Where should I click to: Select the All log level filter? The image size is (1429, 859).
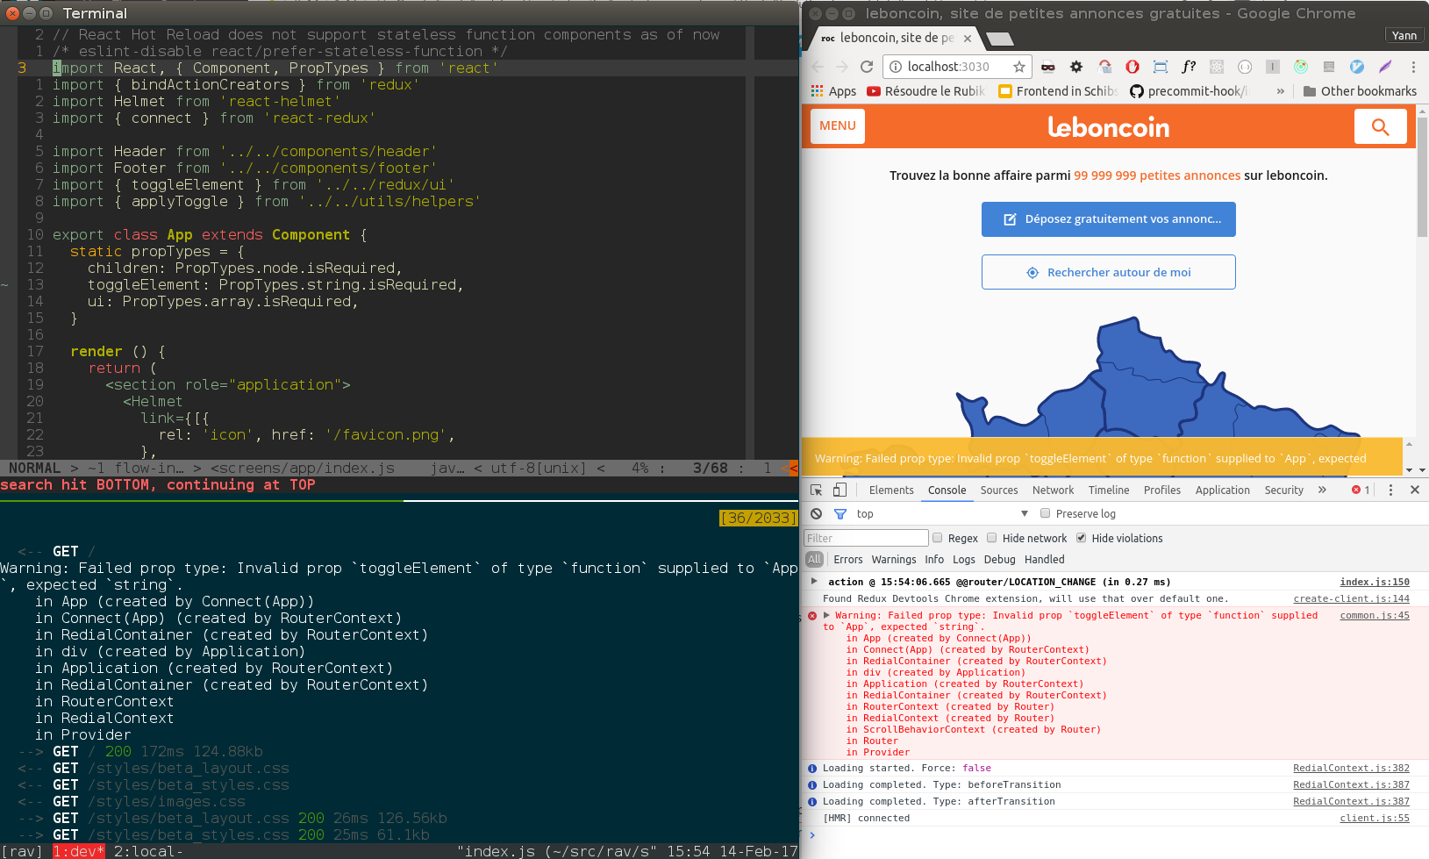(x=815, y=559)
